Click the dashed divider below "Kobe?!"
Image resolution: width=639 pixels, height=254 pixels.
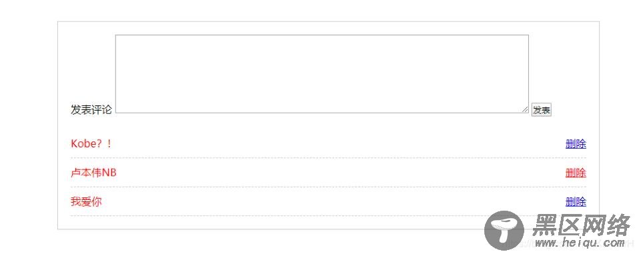328,158
